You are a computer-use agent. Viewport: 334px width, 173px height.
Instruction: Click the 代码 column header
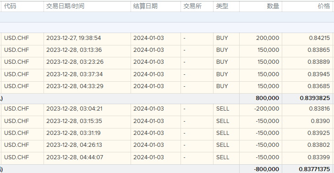[x=10, y=6]
